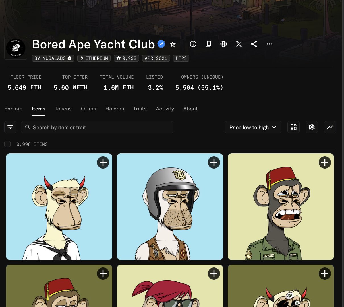
Task: Open the collection website globe icon
Action: (x=223, y=44)
